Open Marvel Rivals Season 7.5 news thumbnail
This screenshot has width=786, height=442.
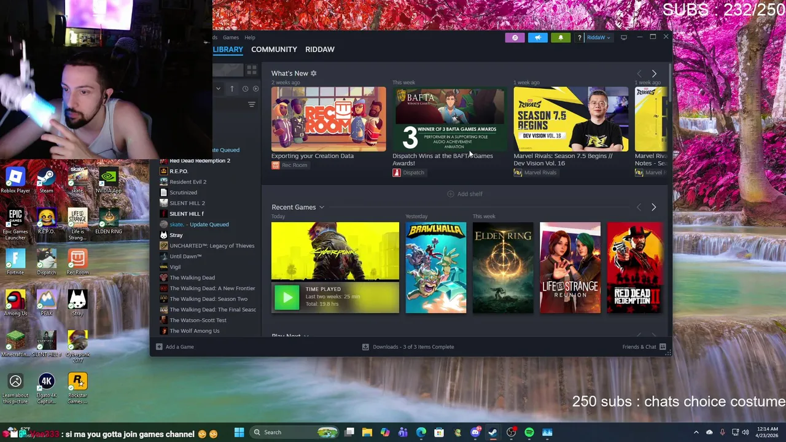[x=571, y=119]
